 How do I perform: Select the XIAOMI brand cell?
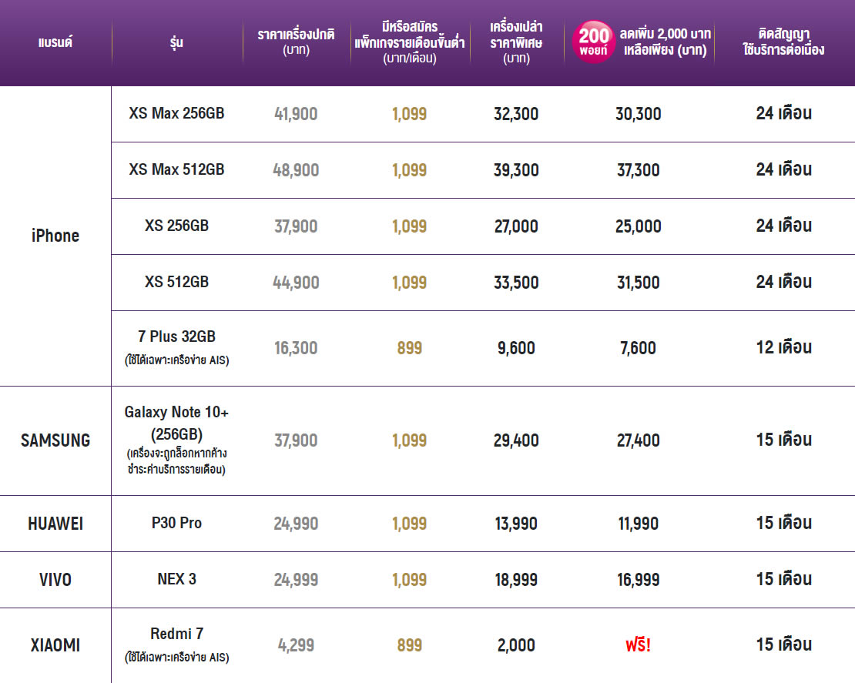click(x=55, y=645)
